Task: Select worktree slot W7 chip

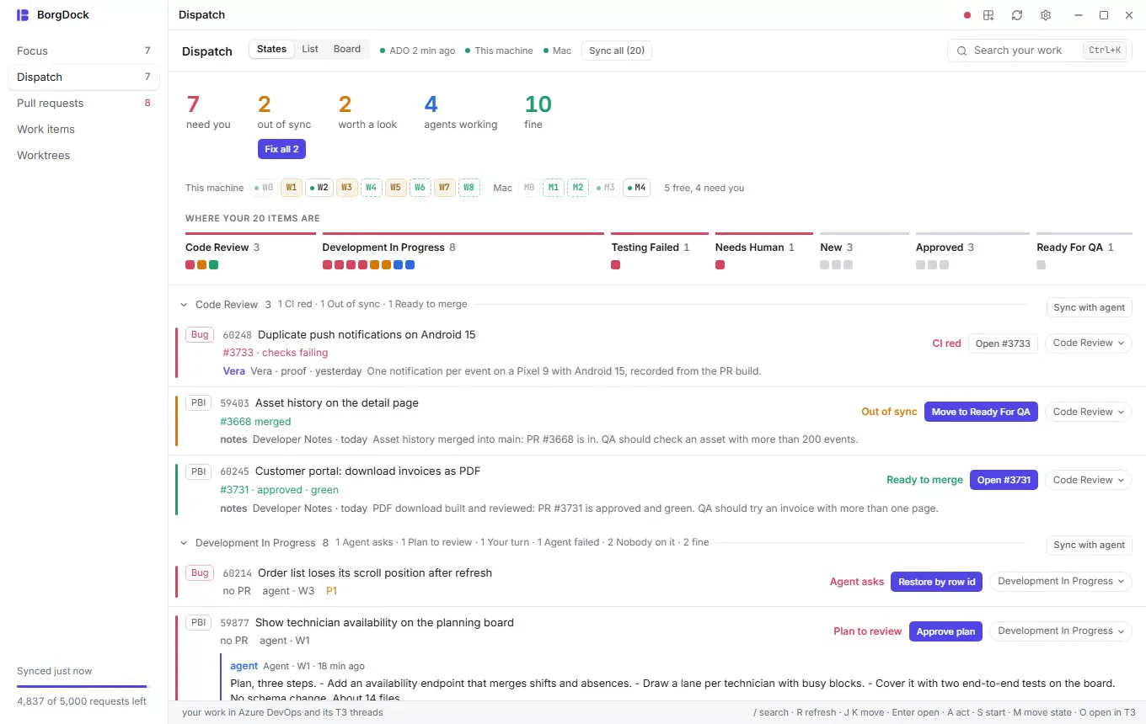Action: click(444, 188)
